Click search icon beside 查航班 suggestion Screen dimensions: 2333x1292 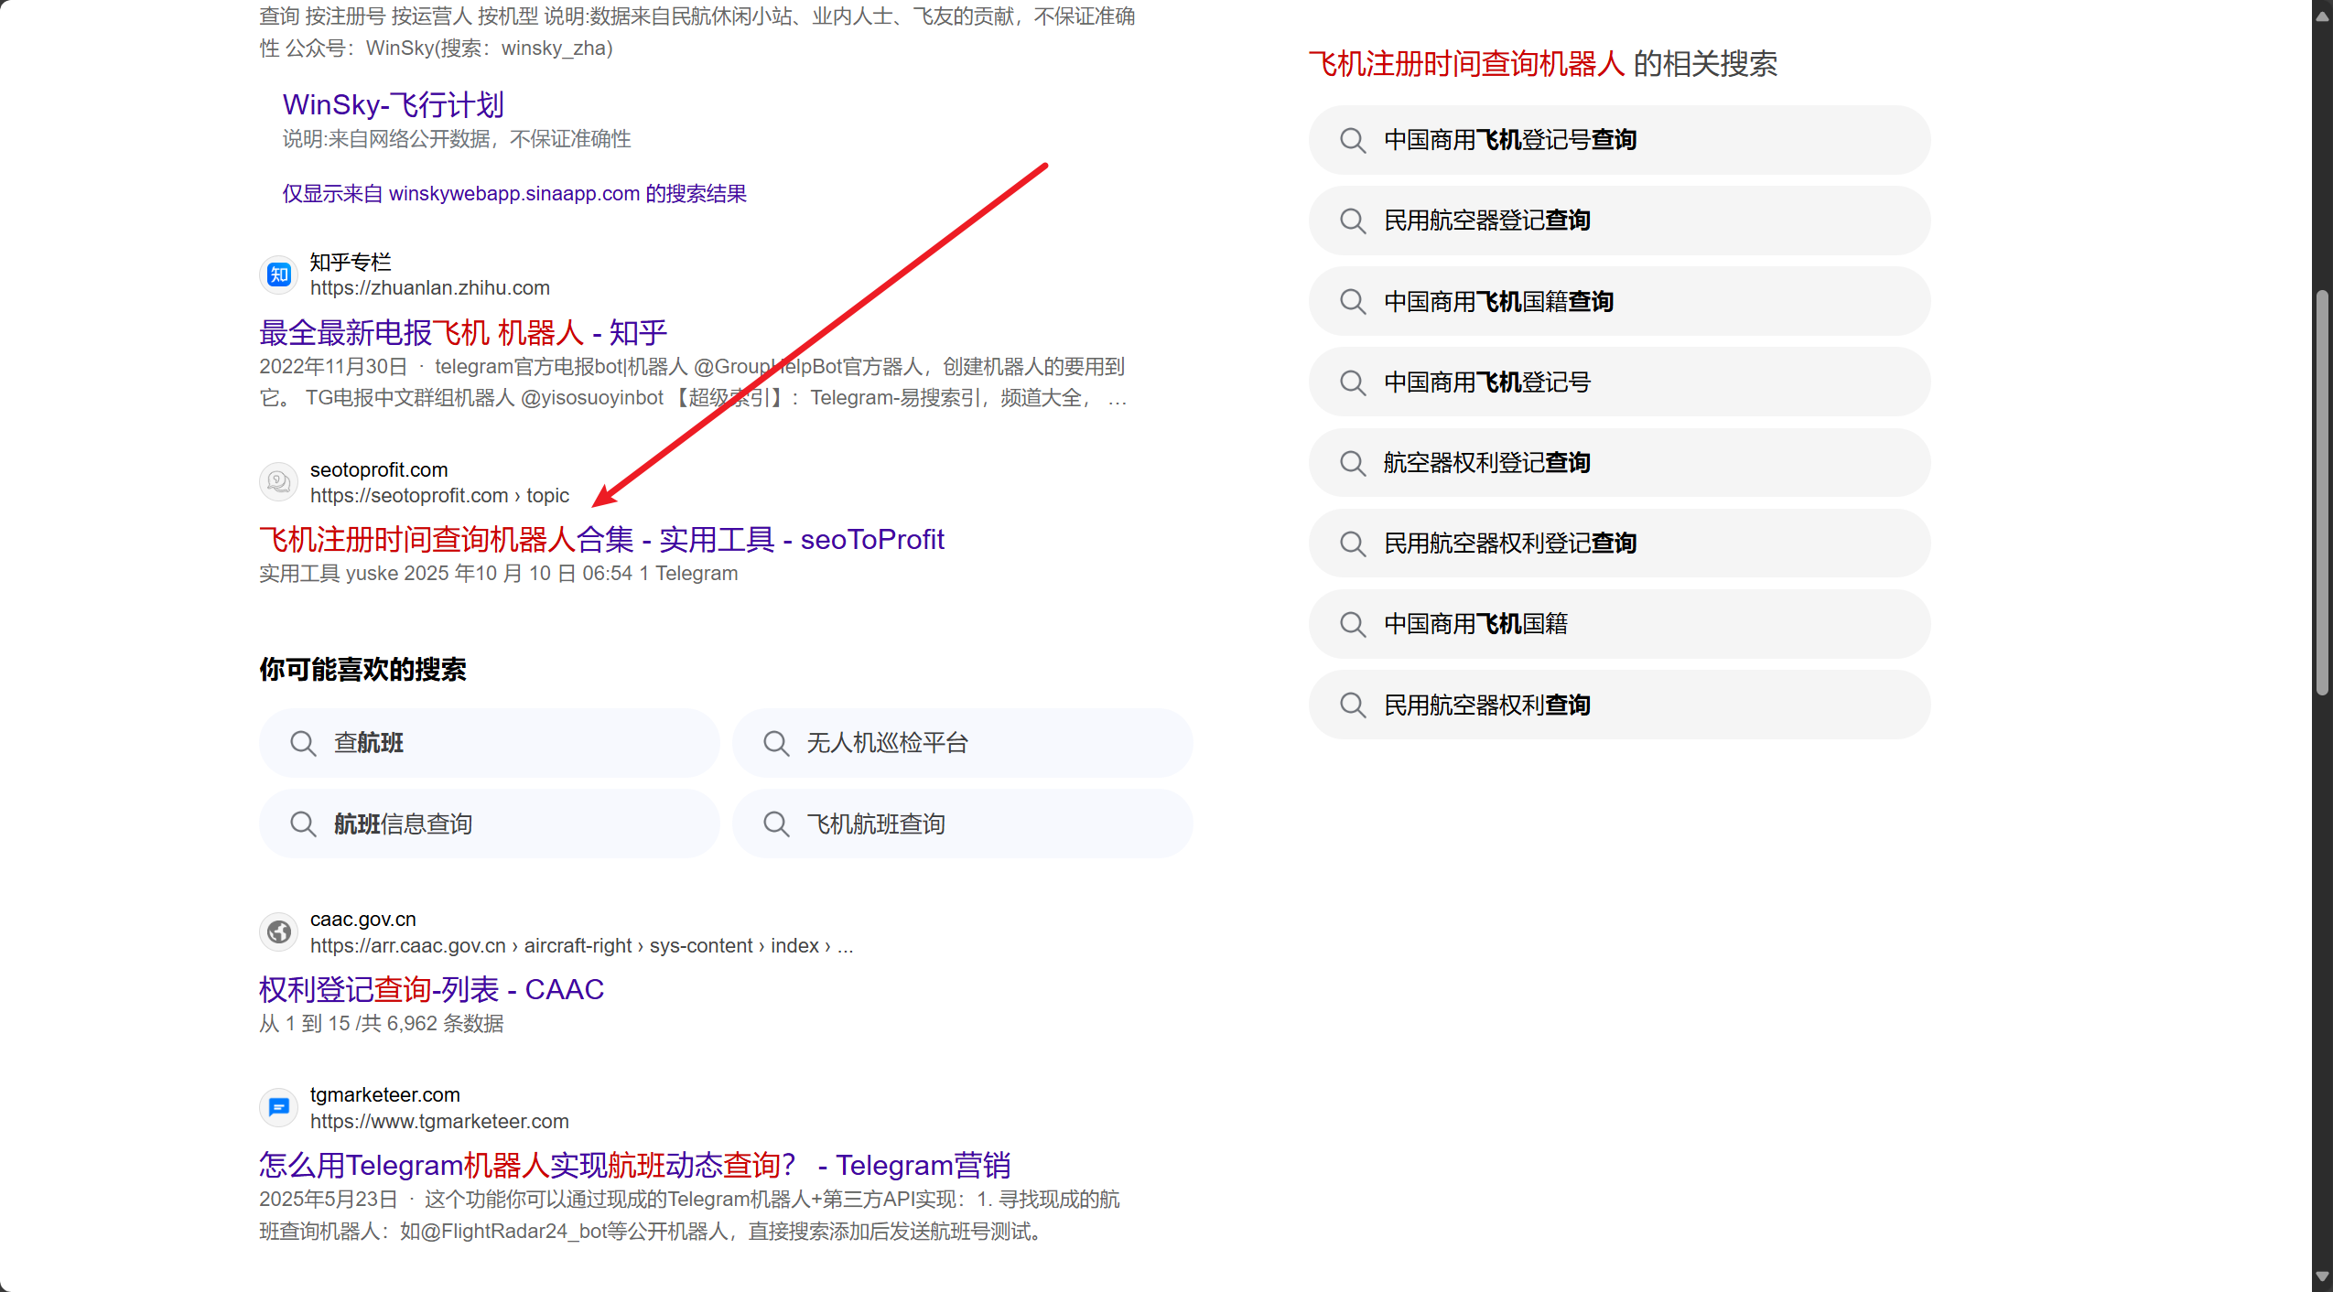(x=303, y=743)
